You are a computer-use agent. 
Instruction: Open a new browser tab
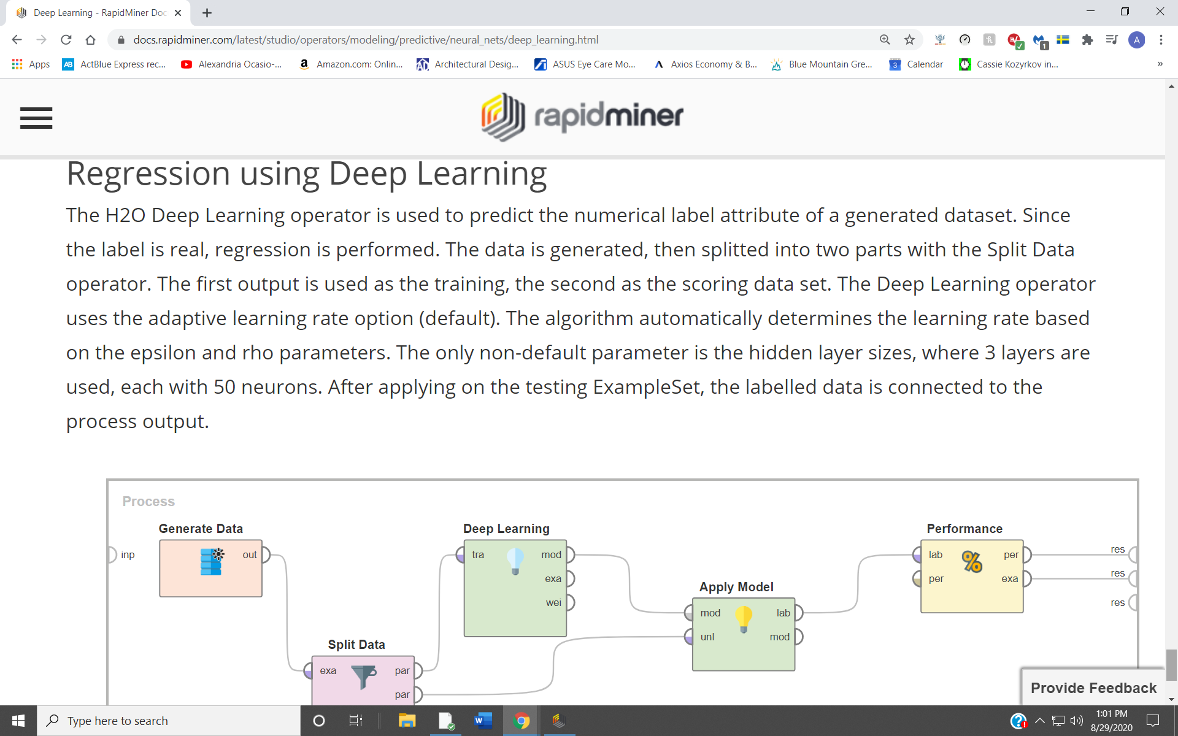click(207, 13)
